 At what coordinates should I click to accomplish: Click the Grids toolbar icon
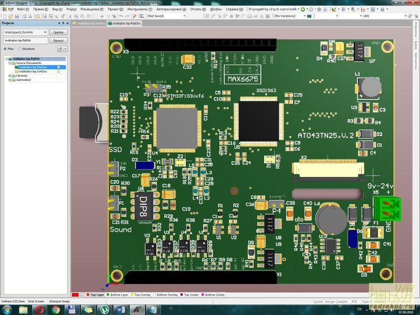point(383,9)
